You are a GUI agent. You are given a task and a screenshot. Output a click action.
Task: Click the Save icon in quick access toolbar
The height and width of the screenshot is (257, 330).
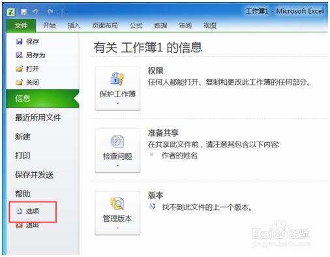(x=23, y=12)
